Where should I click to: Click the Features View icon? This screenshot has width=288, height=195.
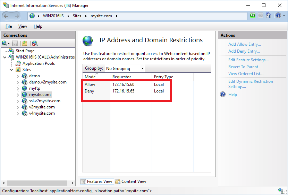[x=83, y=181]
